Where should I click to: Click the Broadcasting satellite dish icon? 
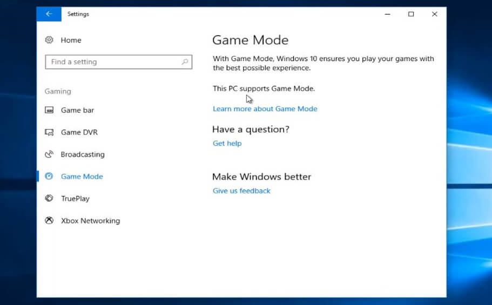(49, 154)
